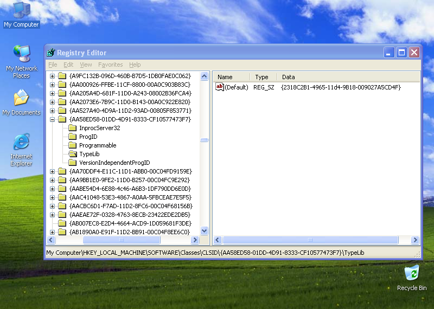Maximize the Registry Editor window

click(401, 52)
